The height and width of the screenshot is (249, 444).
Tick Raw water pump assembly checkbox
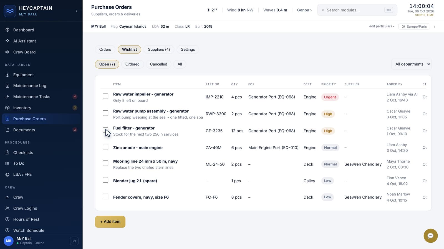coord(105,113)
